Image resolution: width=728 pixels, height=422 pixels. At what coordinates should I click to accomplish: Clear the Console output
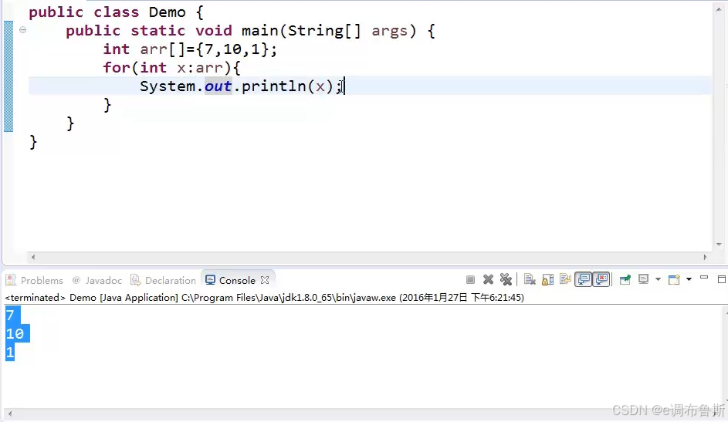[x=530, y=279]
